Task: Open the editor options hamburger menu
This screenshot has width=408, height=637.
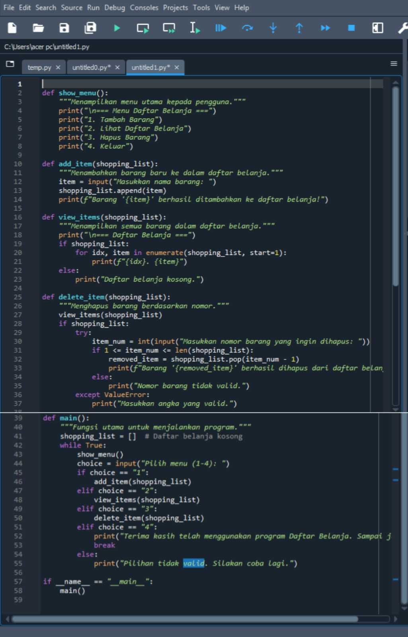Action: 394,64
